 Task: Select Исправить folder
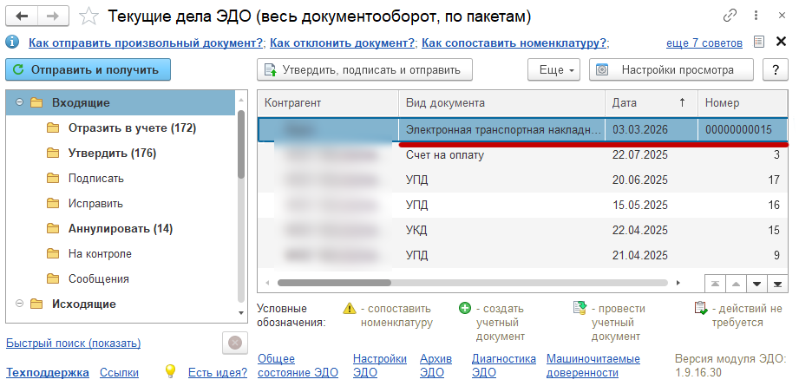click(x=95, y=203)
